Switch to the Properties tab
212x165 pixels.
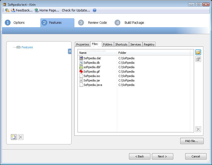pos(82,44)
